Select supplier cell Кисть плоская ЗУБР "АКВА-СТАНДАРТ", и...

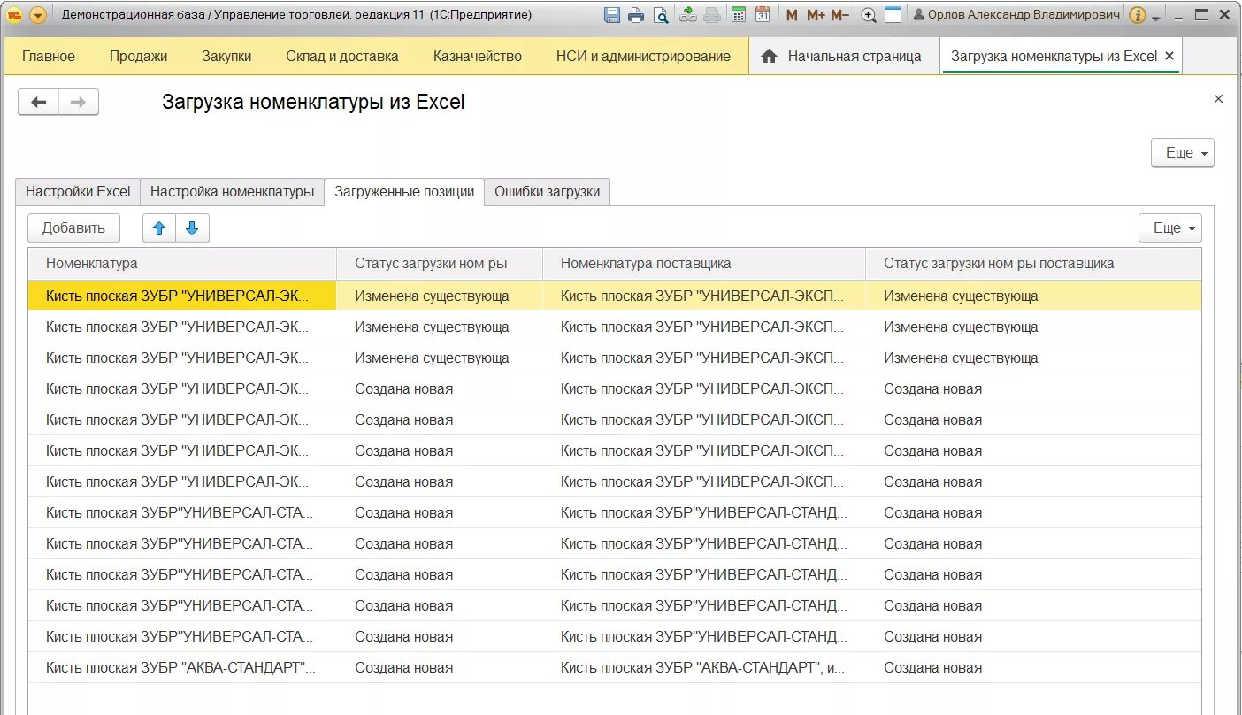tap(704, 667)
